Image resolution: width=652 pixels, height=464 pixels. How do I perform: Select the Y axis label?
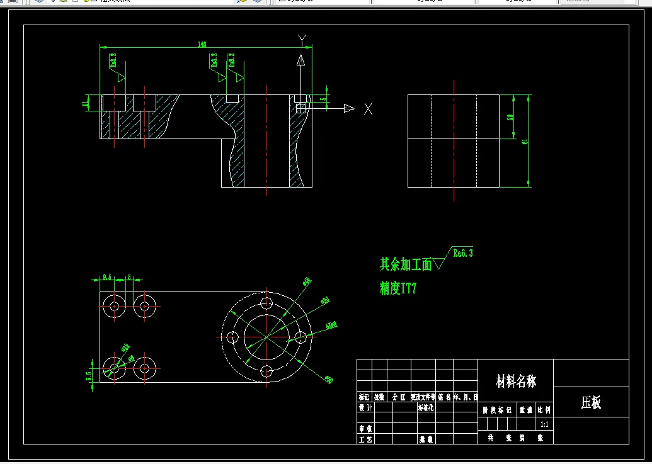coord(302,41)
